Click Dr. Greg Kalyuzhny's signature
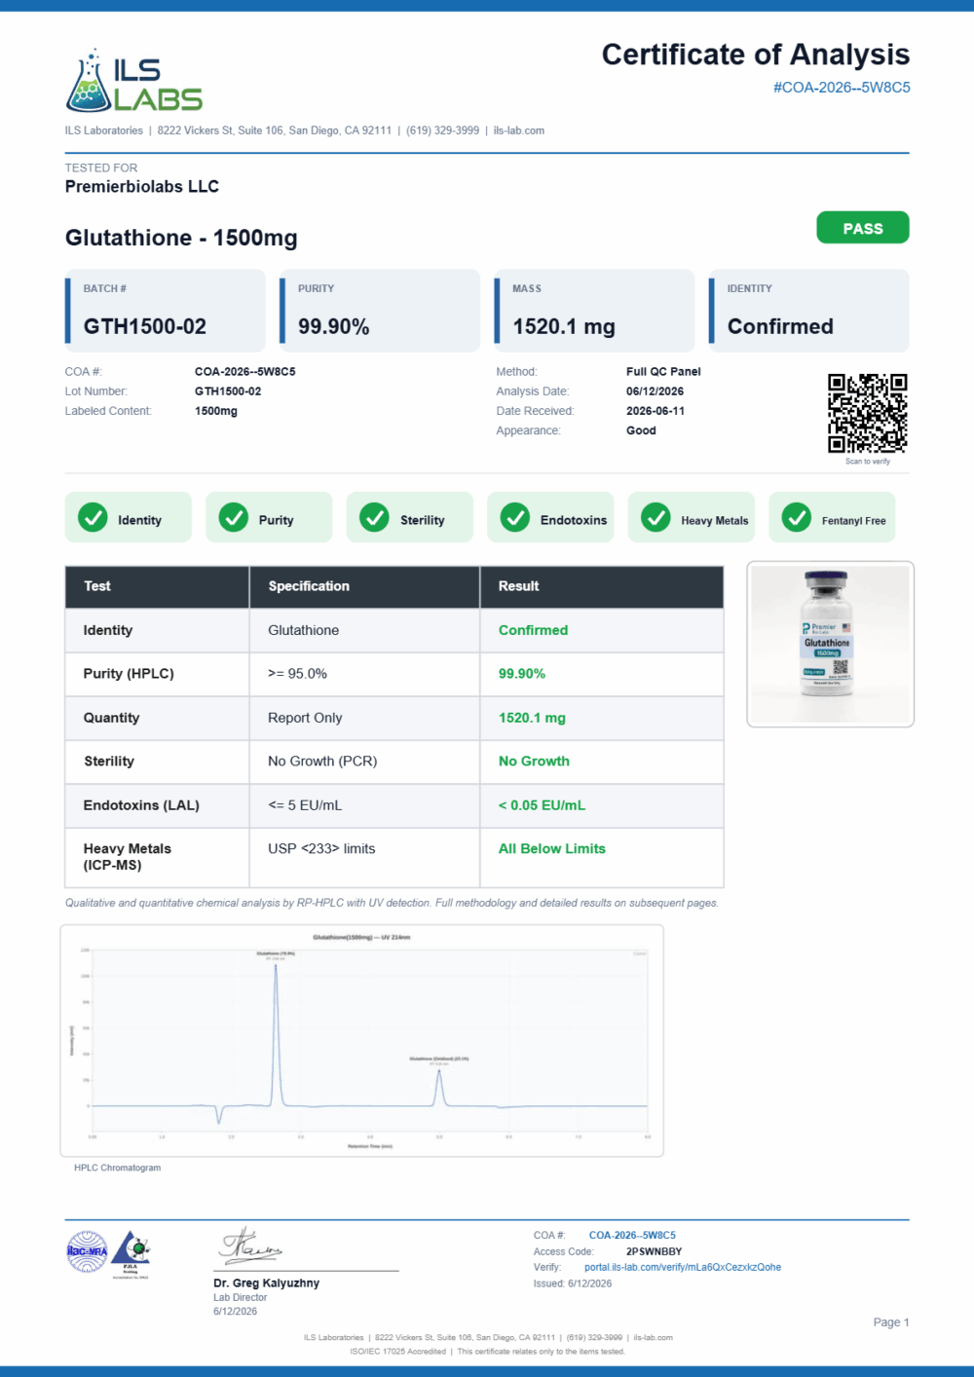Viewport: 974px width, 1377px height. pos(250,1246)
